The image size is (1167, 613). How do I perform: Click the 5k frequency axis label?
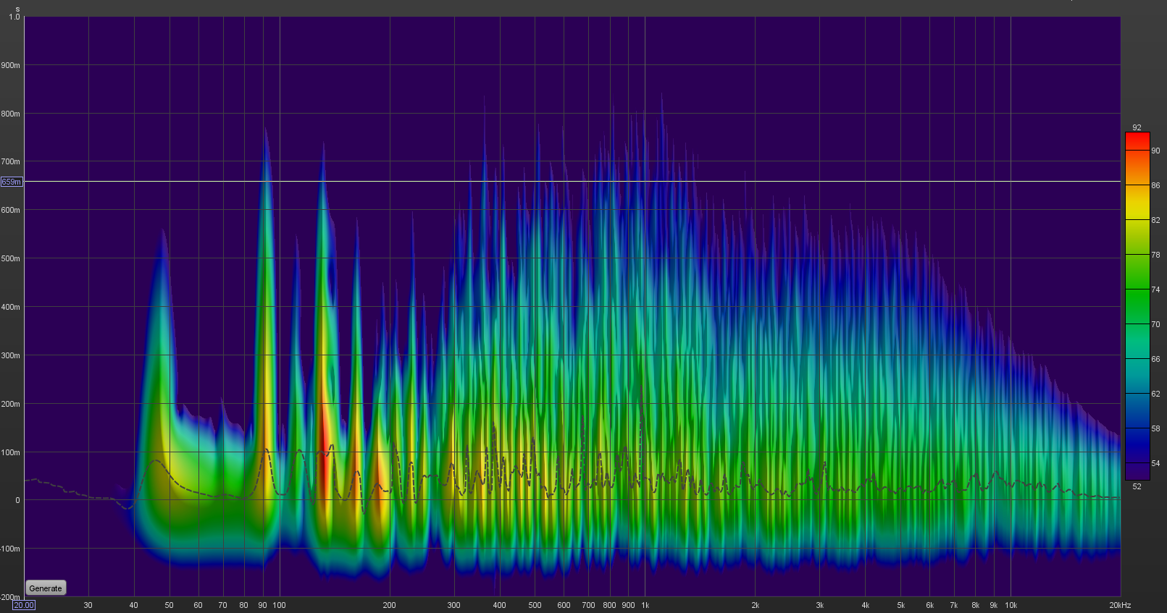point(900,605)
